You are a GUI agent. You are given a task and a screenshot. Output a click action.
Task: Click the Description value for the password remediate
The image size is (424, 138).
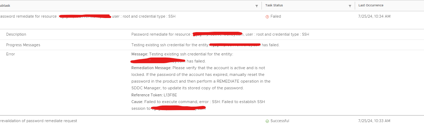(x=220, y=34)
